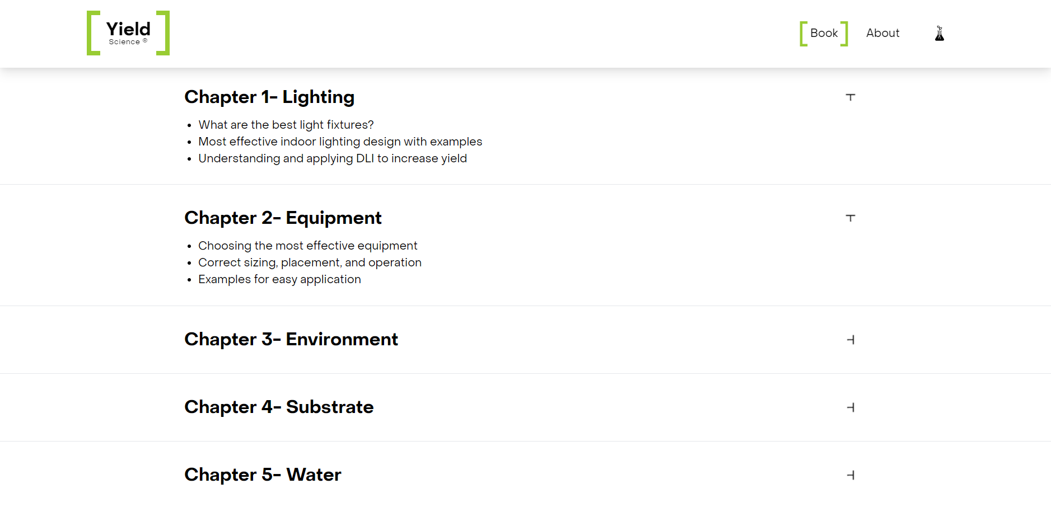1051x507 pixels.
Task: Collapse Chapter 1 with its toggle icon
Action: click(x=851, y=97)
